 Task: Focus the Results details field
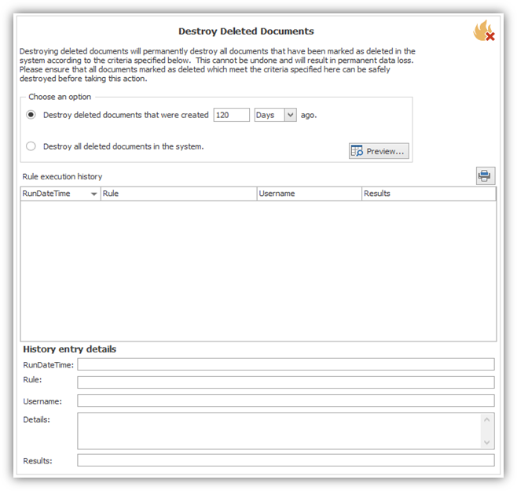(x=286, y=460)
